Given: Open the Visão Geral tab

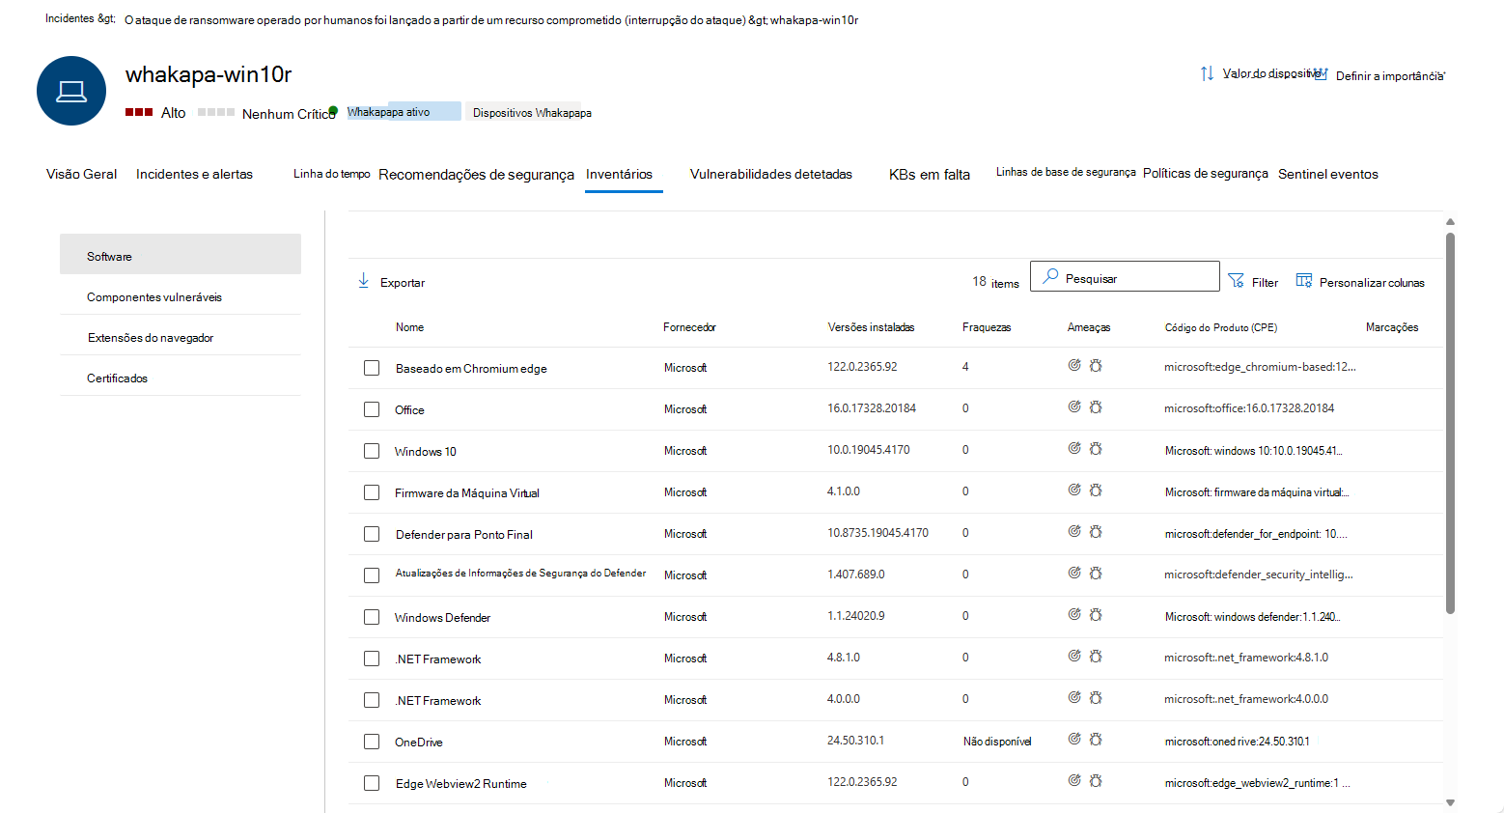Looking at the screenshot, I should pyautogui.click(x=82, y=174).
